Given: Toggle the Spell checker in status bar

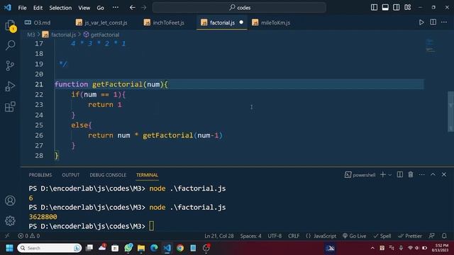Looking at the screenshot, I should pos(382,236).
